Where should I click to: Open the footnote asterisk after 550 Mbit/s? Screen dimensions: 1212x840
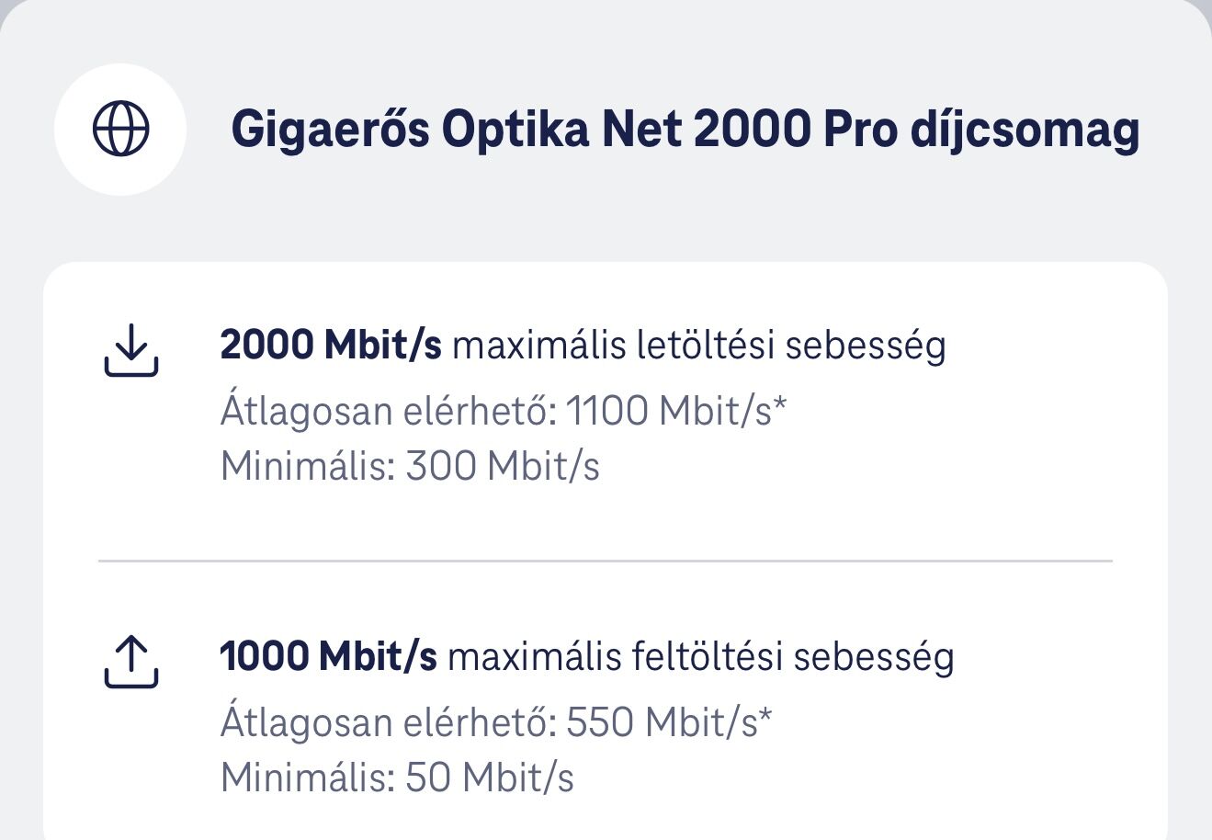coord(765,717)
